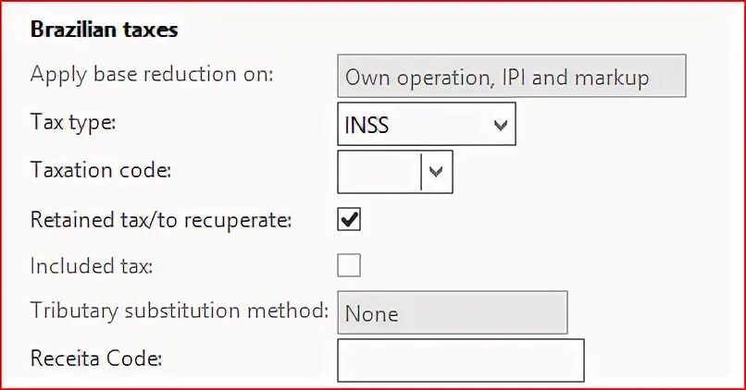Click the checkmark icon beside Retained tax
The image size is (746, 390).
(349, 220)
